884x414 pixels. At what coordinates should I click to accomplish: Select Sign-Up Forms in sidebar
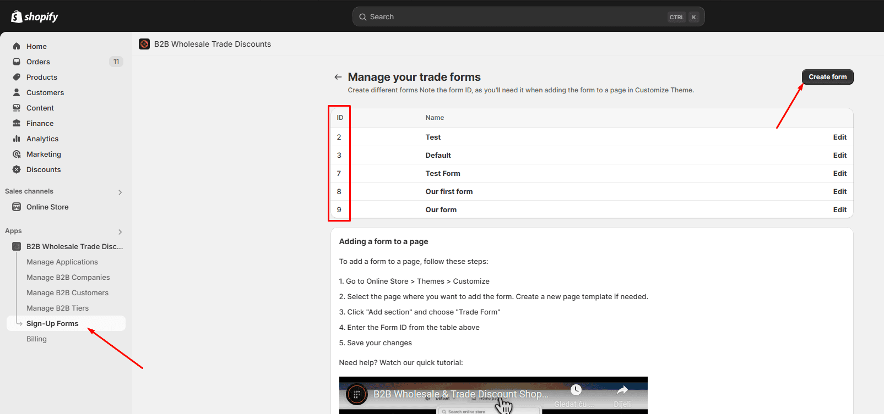[x=66, y=323]
